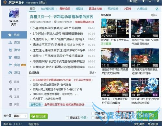162x126 pixels.
Task: Open the forum post 自己YY的男法第四转职
Action: pyautogui.click(x=52, y=85)
